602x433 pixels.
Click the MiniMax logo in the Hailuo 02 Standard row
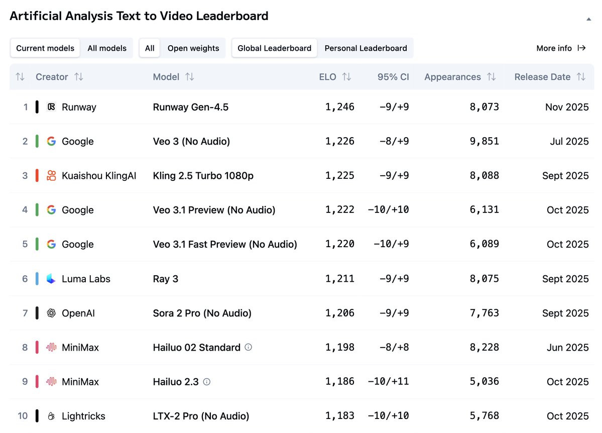tap(51, 347)
